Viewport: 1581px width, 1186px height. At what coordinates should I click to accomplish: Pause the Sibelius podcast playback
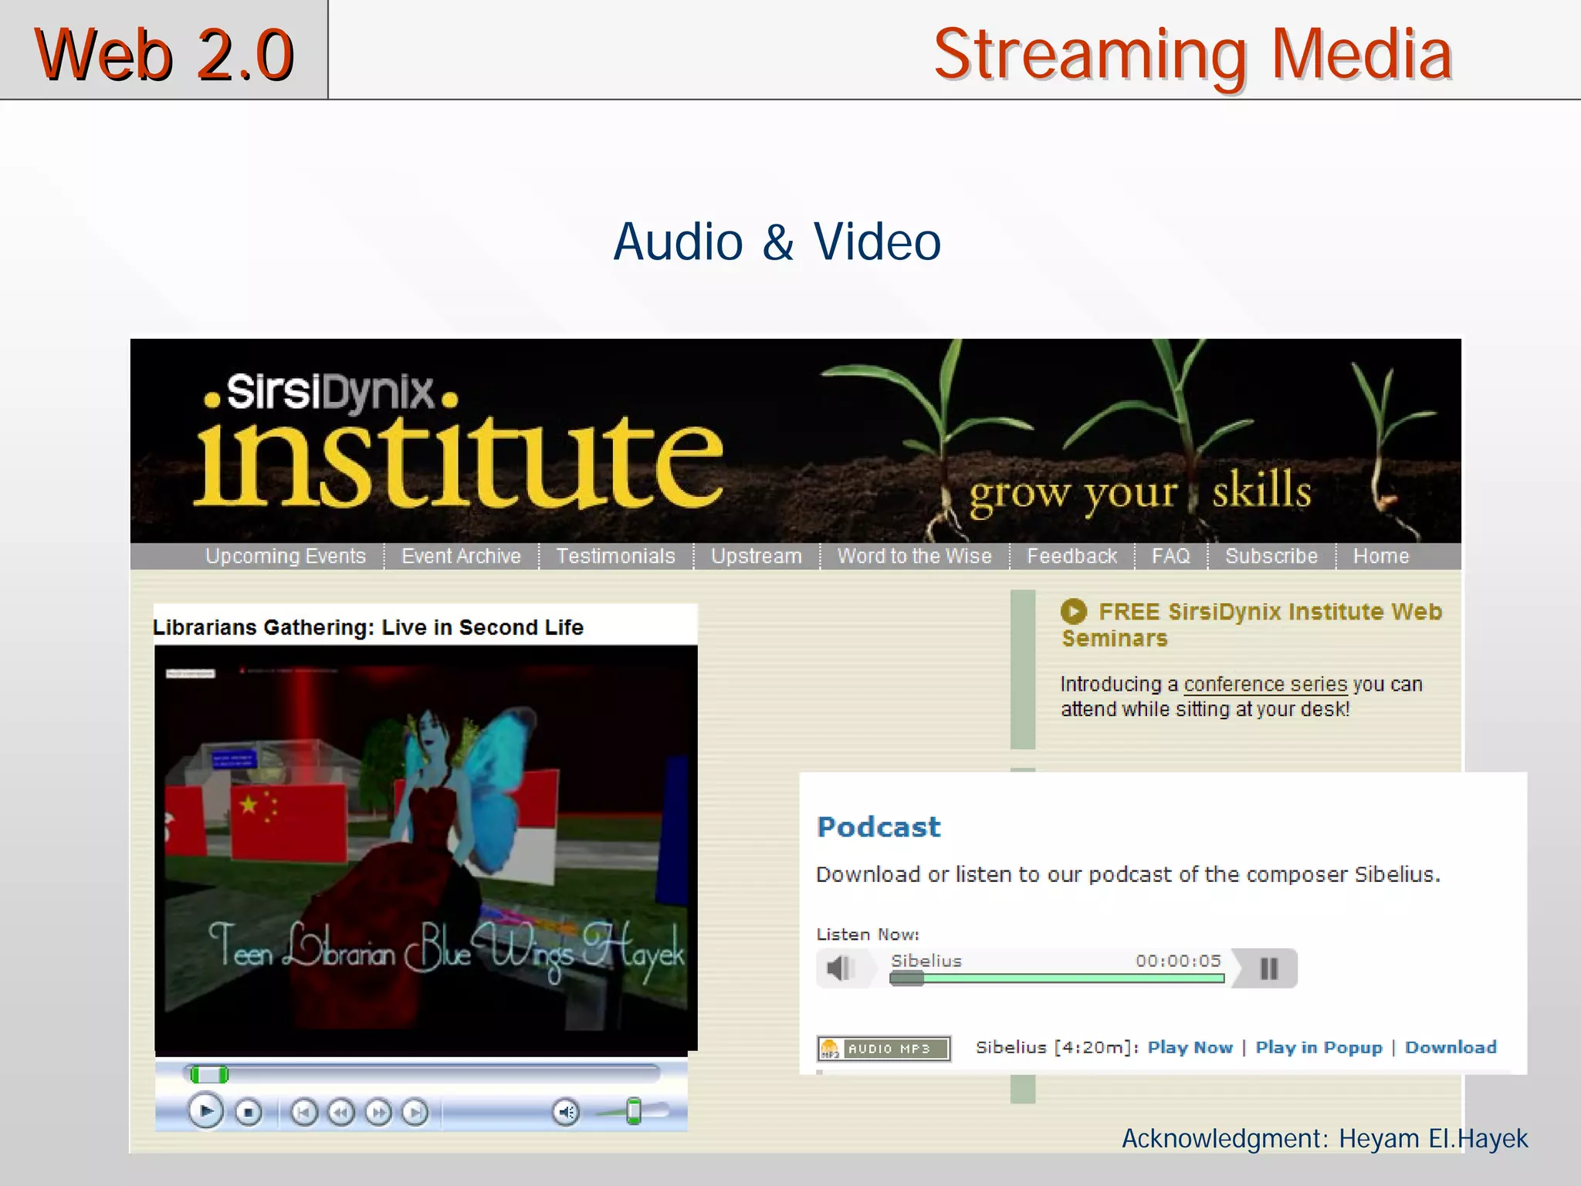tap(1268, 968)
